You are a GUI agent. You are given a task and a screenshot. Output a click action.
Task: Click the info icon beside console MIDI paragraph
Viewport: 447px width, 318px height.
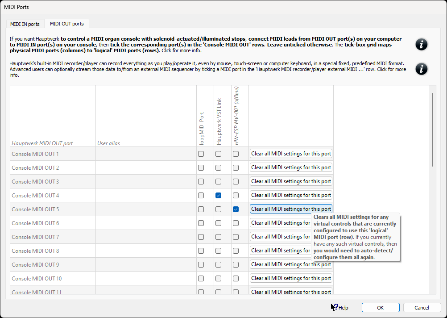click(421, 44)
